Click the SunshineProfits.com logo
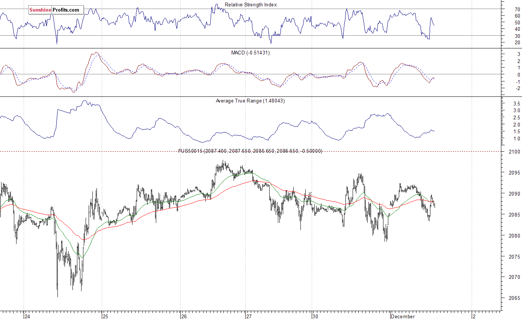Screen dimensions: 522x319 56,10
